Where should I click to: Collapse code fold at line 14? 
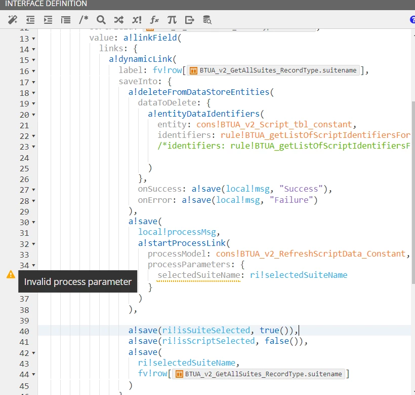pyautogui.click(x=33, y=49)
